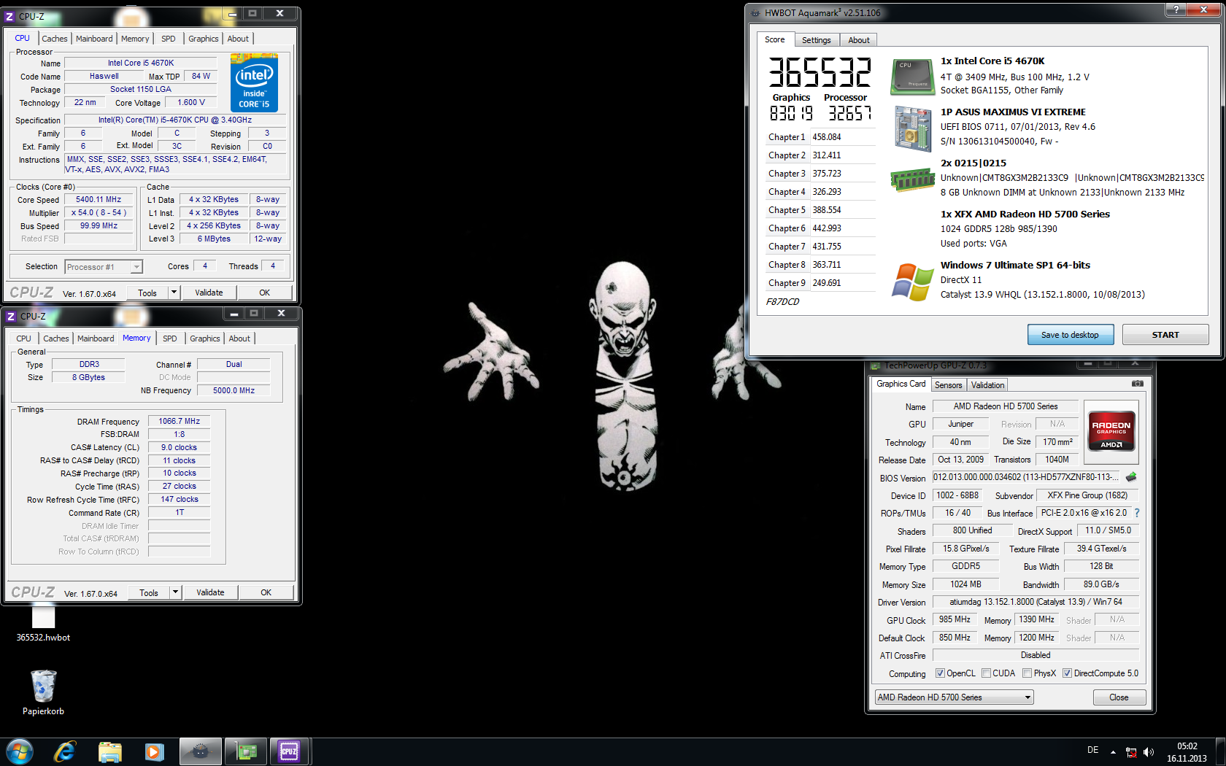Switch to GPU-Z app in taskbar

[246, 751]
